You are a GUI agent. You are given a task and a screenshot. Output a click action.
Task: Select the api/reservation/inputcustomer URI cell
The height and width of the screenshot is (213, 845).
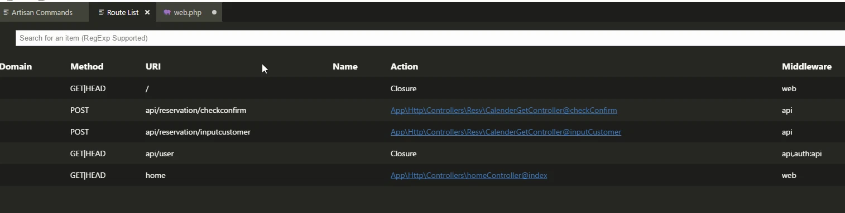click(x=198, y=132)
